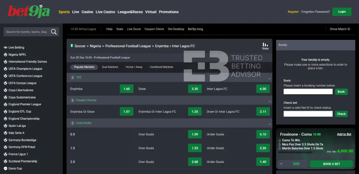Pick Under 0.5 goals odds 6.10
The image size is (359, 174).
pyautogui.click(x=263, y=134)
